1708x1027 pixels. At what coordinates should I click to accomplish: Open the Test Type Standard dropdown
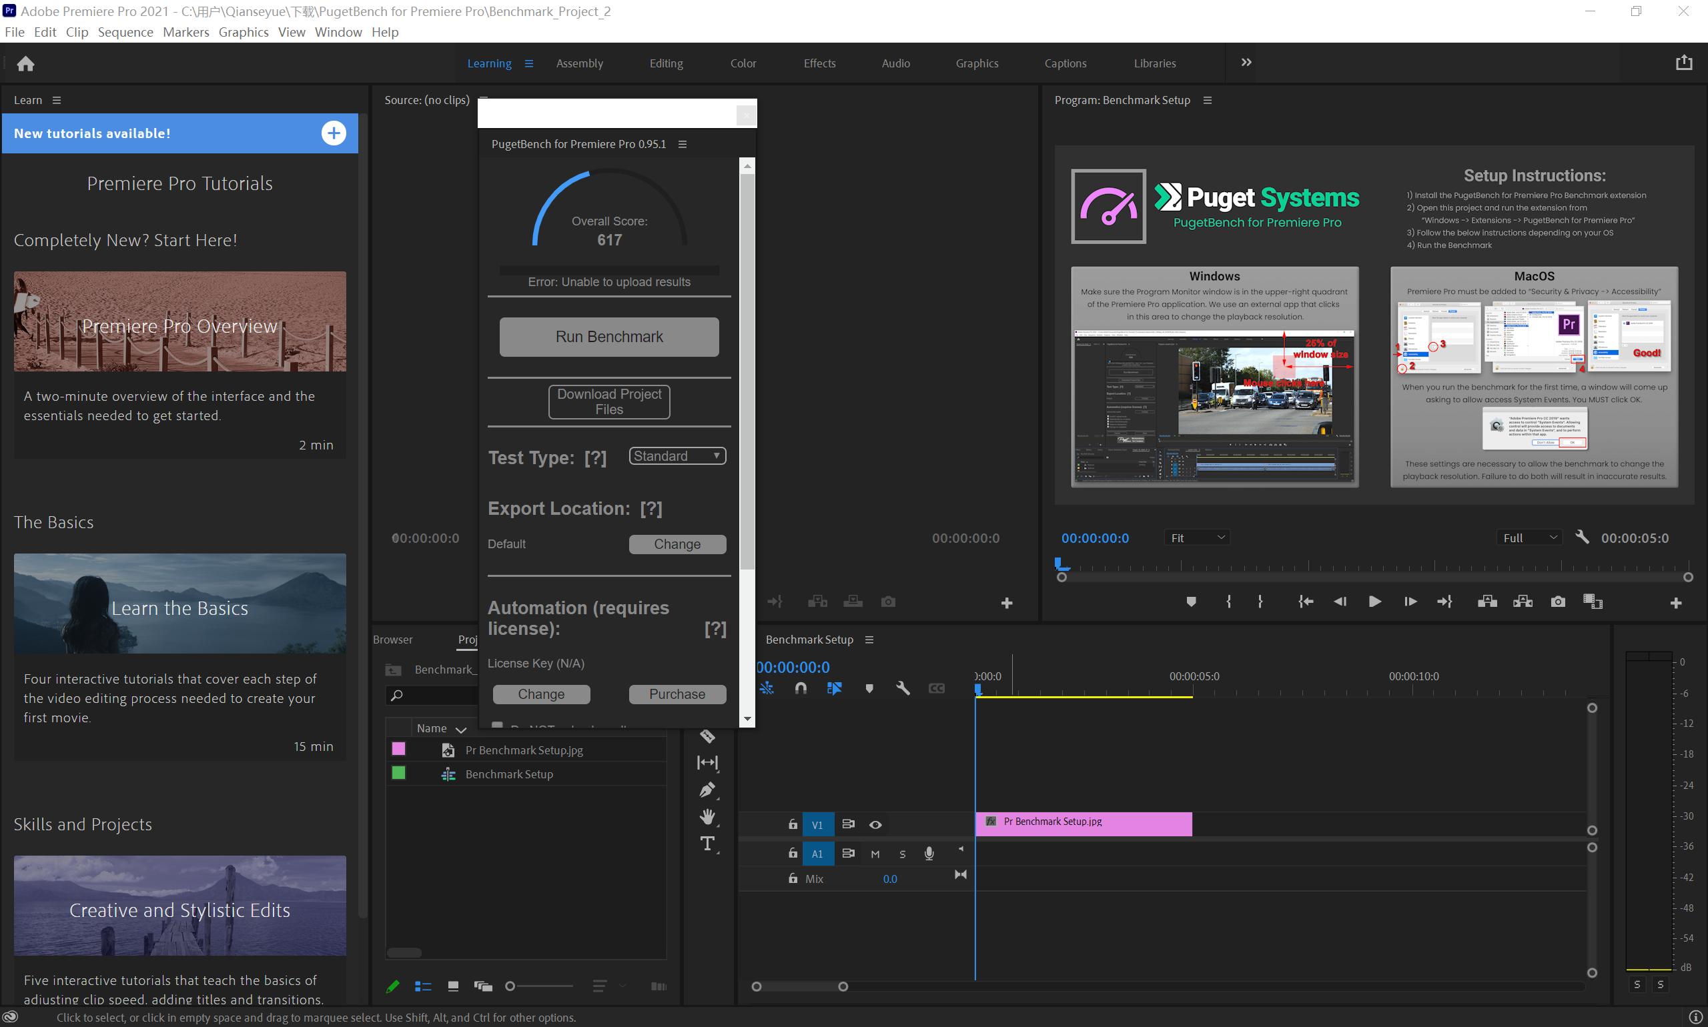[677, 456]
